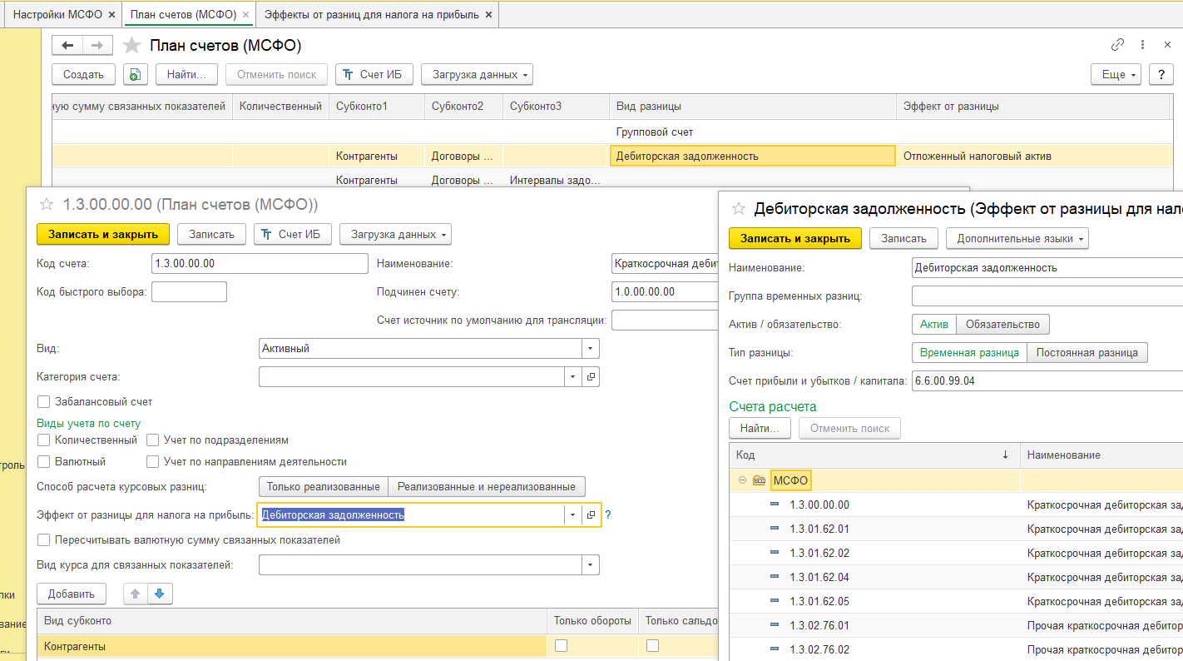The image size is (1183, 661).
Task: Favorite star of the Дебиторская задолженность form
Action: tap(738, 209)
